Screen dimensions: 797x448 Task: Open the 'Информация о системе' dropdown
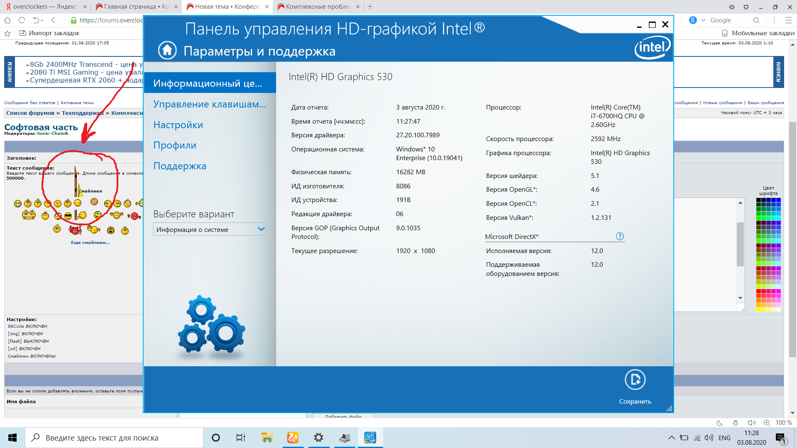(210, 229)
